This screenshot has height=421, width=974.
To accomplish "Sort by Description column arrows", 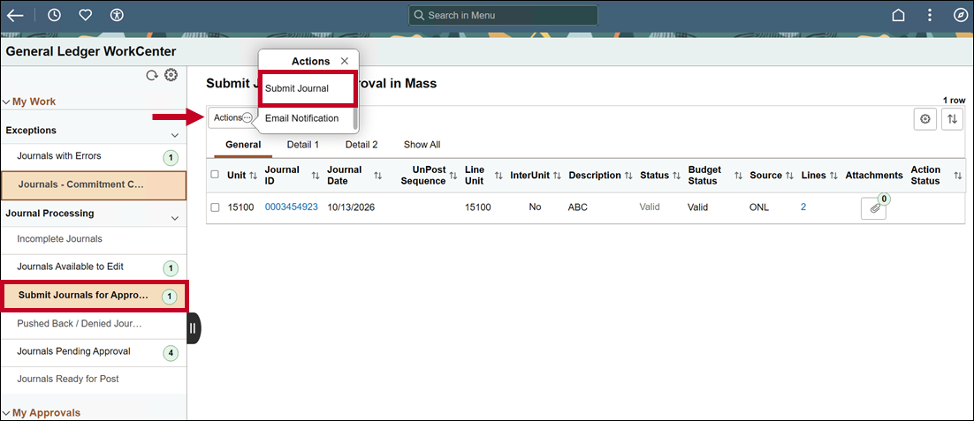I will click(628, 176).
